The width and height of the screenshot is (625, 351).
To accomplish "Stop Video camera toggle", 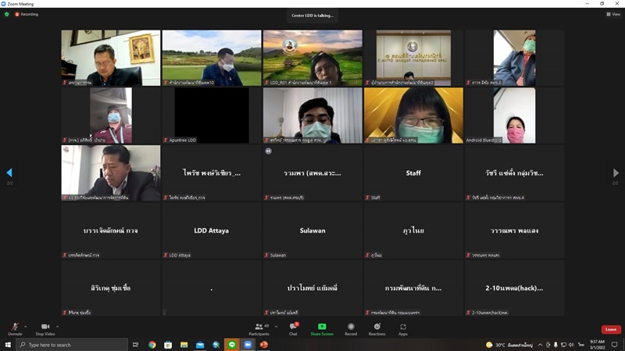I will coord(45,329).
